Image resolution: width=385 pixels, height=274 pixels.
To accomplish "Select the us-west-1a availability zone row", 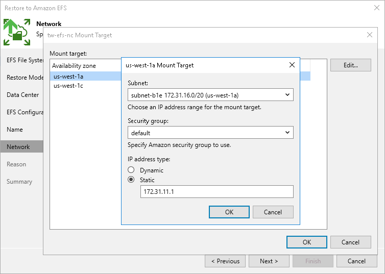I will click(68, 77).
